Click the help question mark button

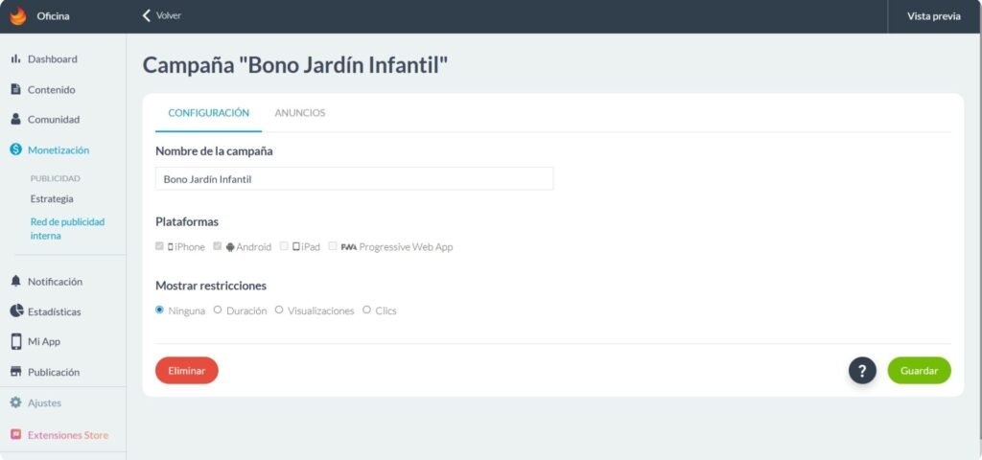click(862, 371)
